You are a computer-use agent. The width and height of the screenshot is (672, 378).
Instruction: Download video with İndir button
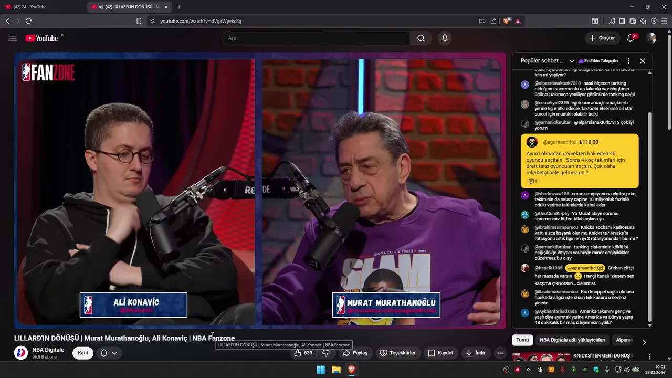coord(476,353)
